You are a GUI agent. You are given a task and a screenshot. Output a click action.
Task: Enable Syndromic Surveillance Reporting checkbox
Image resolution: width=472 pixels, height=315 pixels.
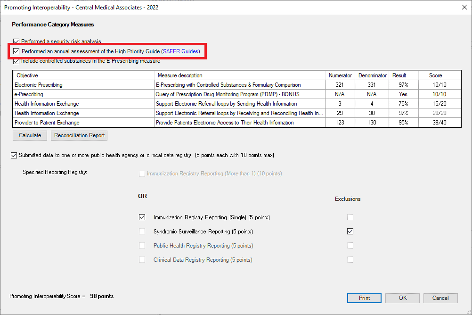pyautogui.click(x=142, y=232)
